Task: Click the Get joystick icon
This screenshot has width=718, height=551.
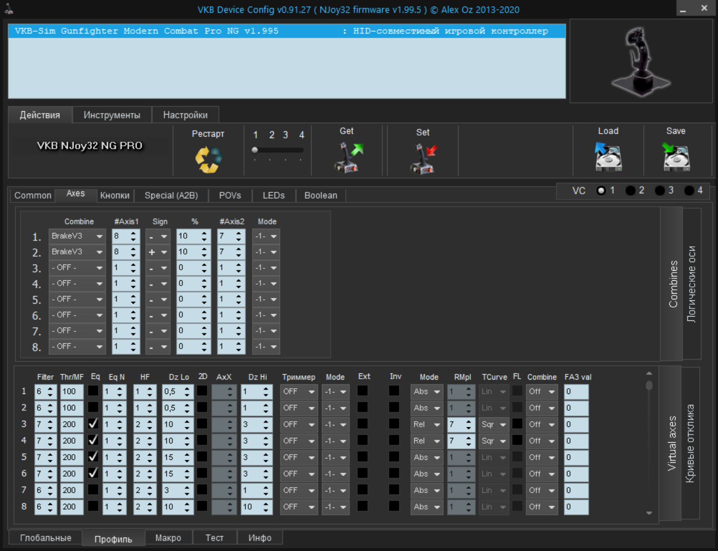Action: [348, 158]
